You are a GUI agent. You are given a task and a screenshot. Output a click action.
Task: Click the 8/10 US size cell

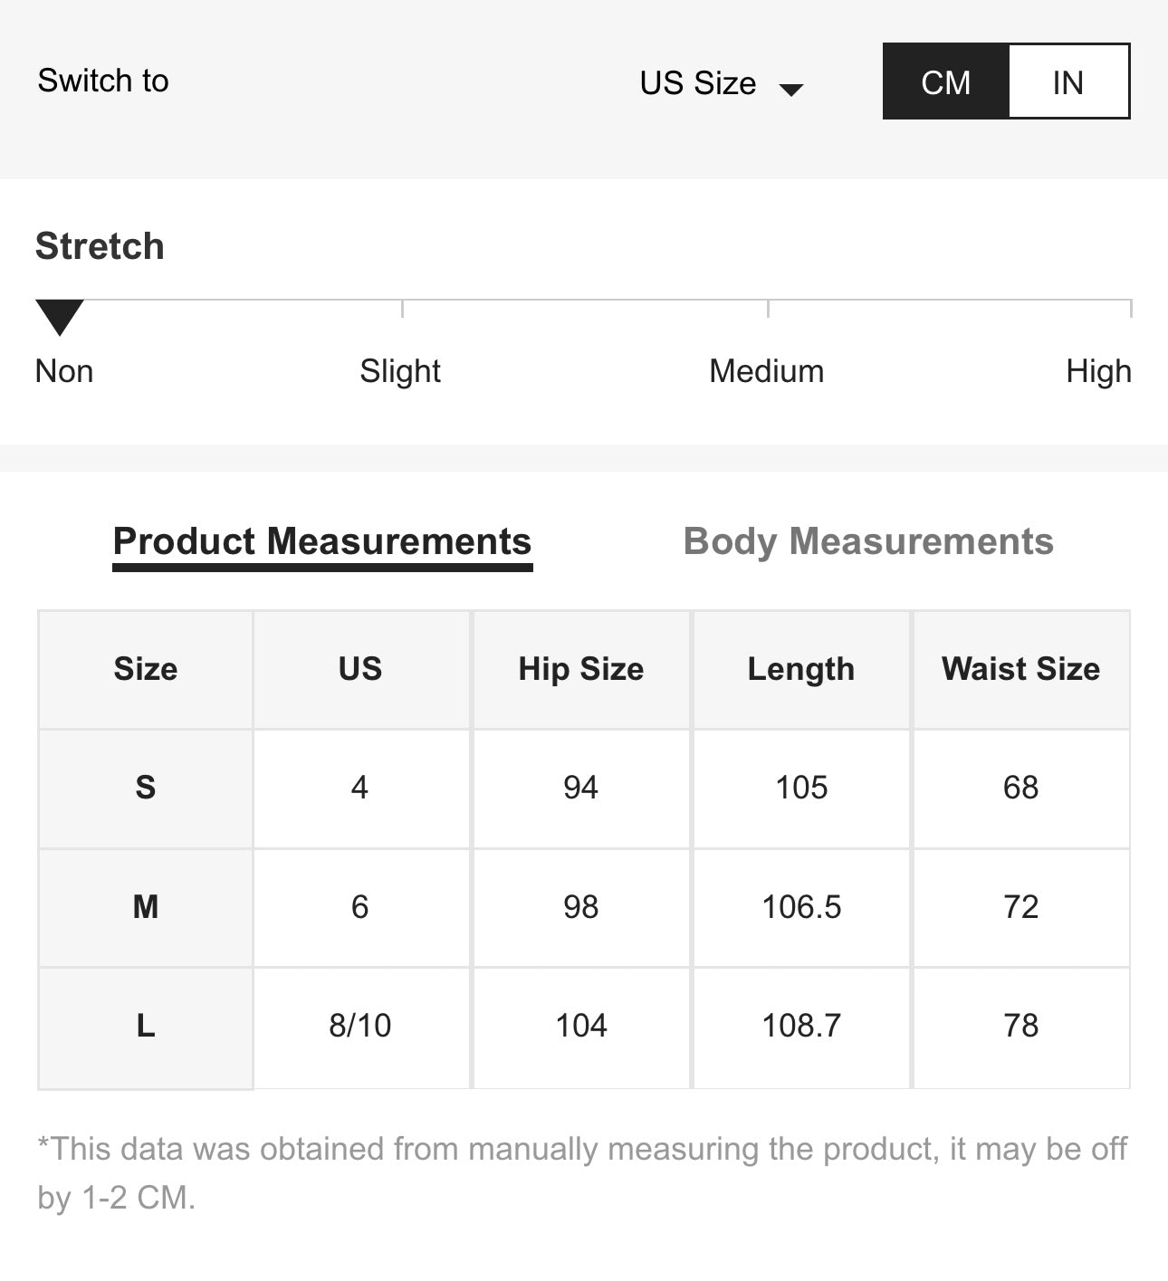(360, 1026)
